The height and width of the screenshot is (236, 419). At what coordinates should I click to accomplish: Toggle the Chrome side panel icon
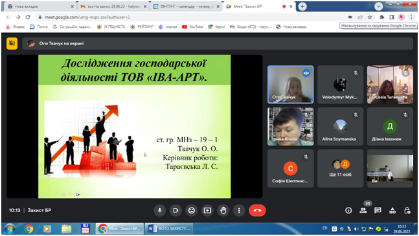[392, 17]
